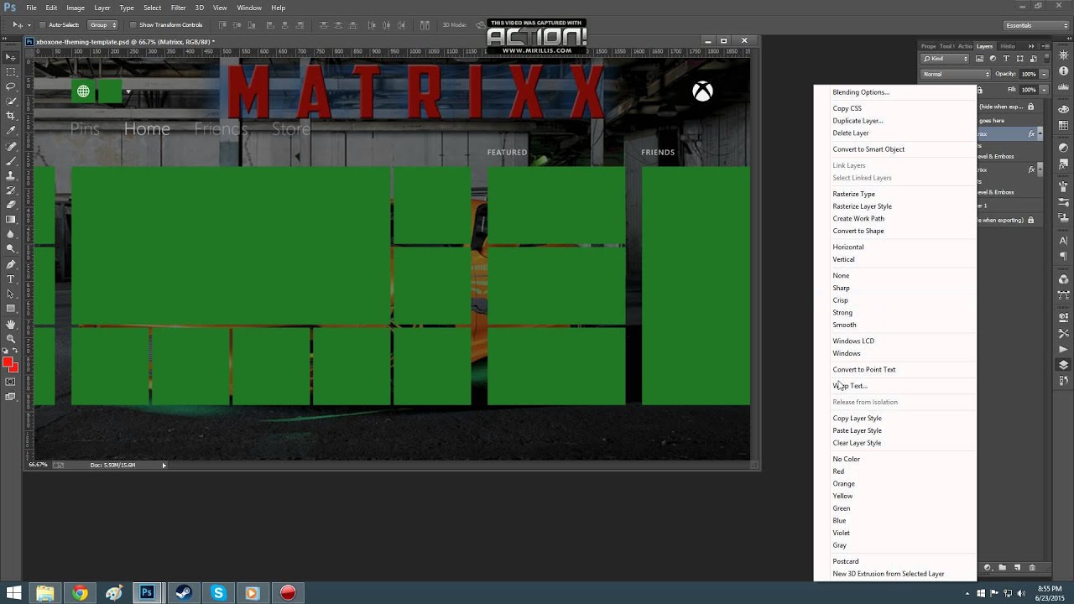Open the Opacity slider dropdown arrow
Screen dimensions: 1074x604
click(1044, 74)
